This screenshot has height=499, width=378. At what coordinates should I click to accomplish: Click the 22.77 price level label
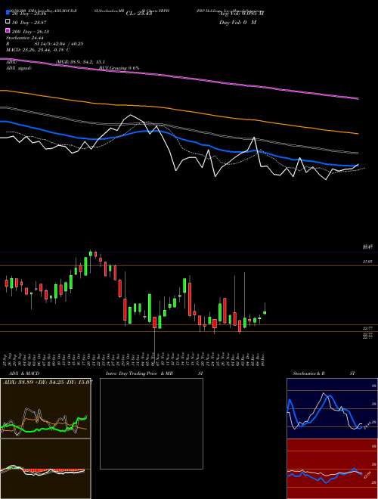368,328
